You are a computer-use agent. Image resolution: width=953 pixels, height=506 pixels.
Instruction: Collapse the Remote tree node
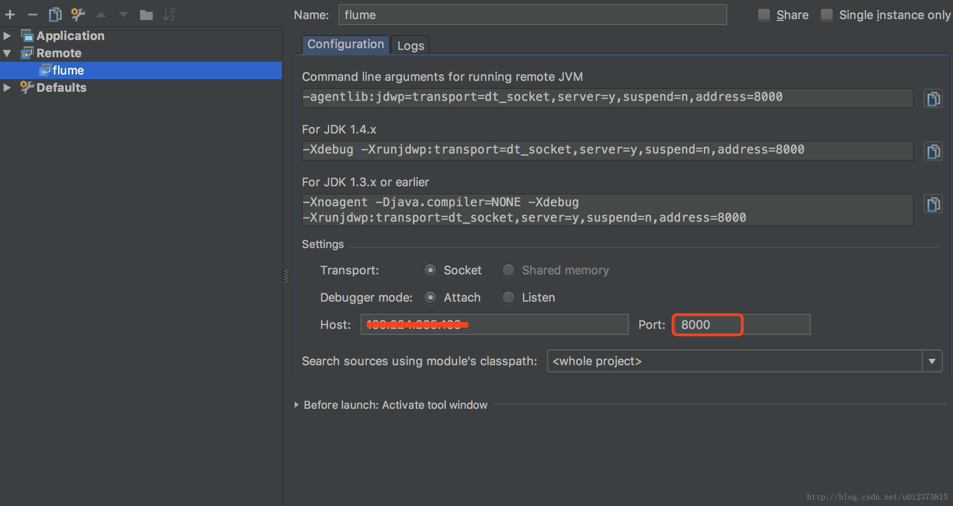point(7,53)
